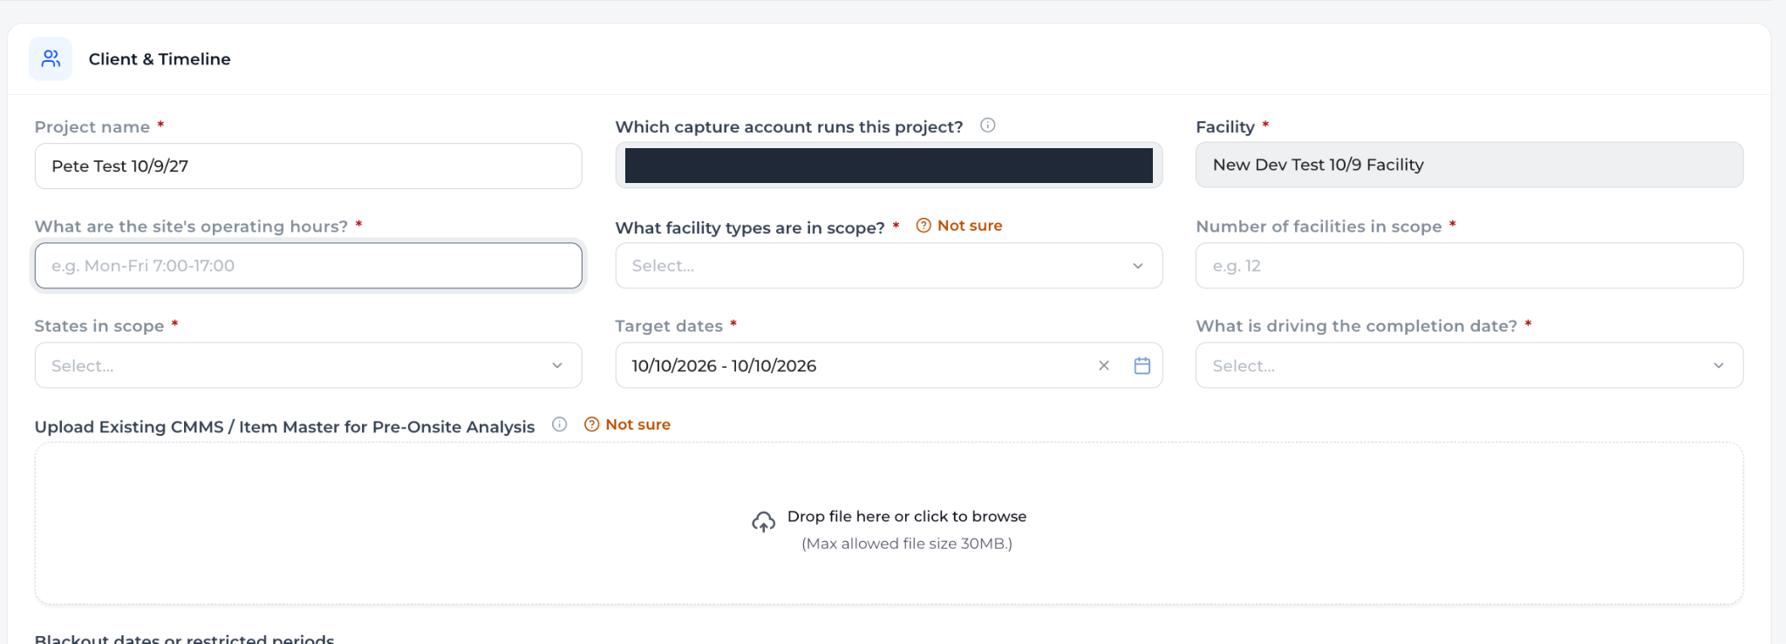Click question-mark icon beside CMMS upload Not sure
The image size is (1786, 644).
click(x=591, y=424)
